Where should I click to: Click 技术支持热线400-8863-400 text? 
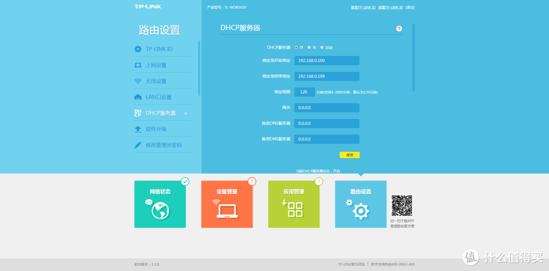(393, 264)
